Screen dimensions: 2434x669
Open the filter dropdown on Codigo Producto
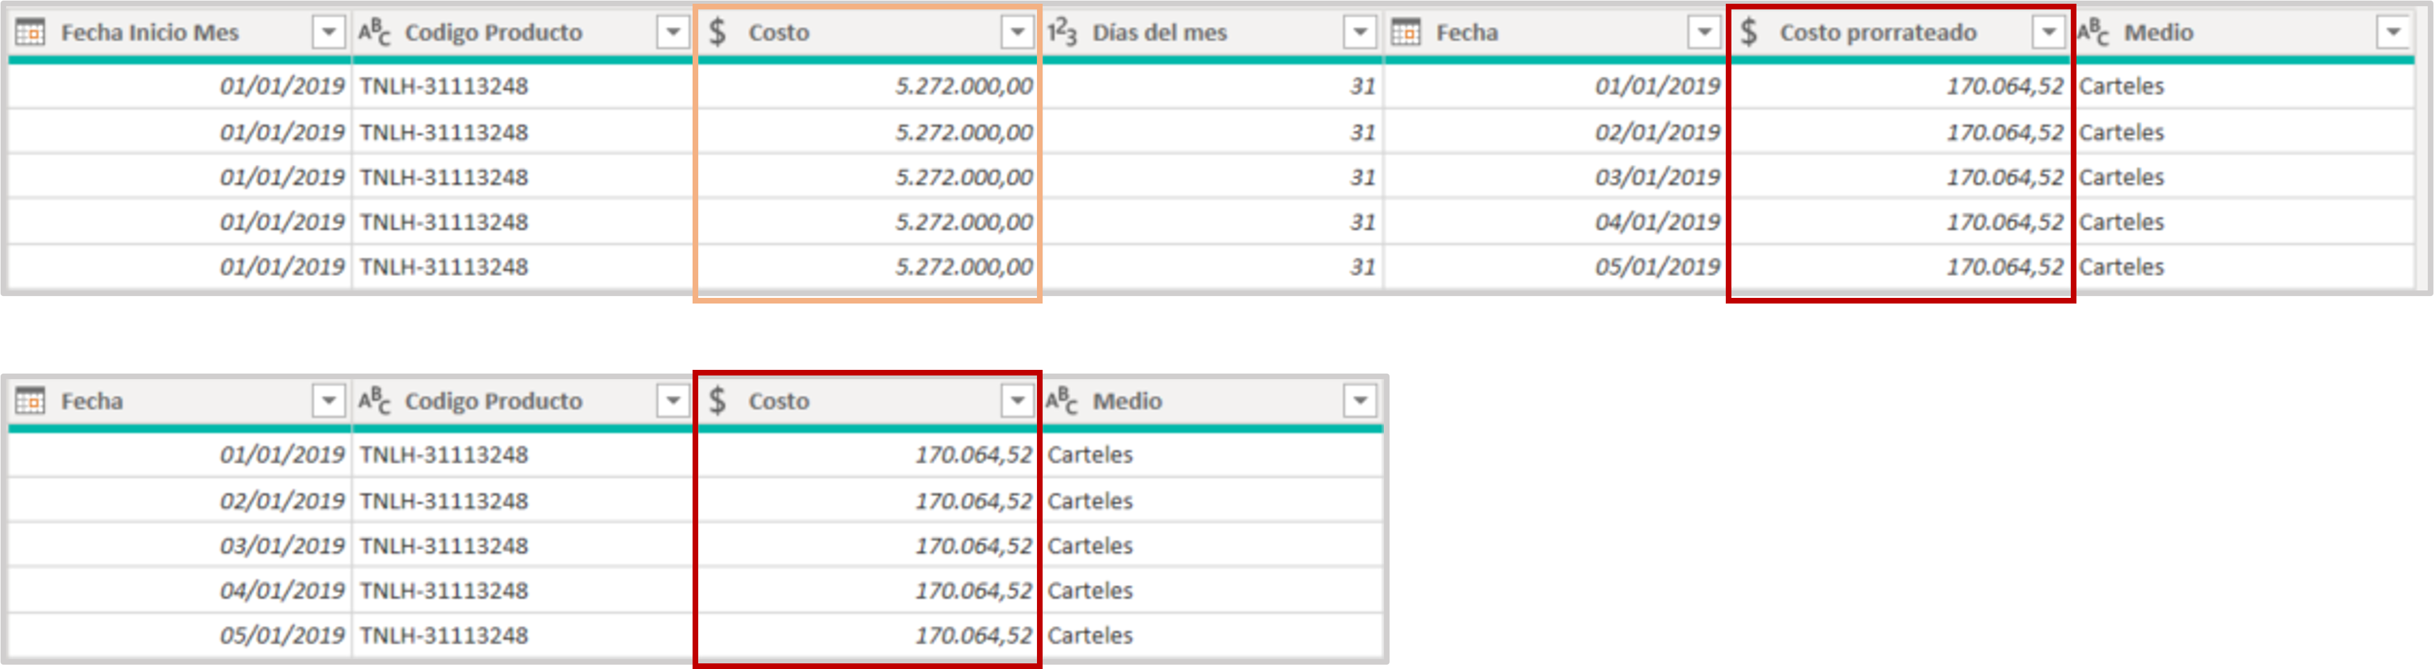(x=673, y=31)
